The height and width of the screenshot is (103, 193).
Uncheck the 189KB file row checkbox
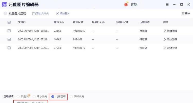(x=9, y=39)
